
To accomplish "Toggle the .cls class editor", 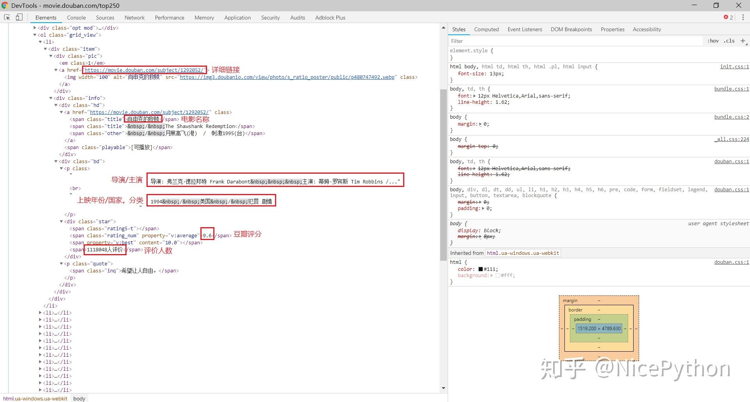I will (729, 41).
